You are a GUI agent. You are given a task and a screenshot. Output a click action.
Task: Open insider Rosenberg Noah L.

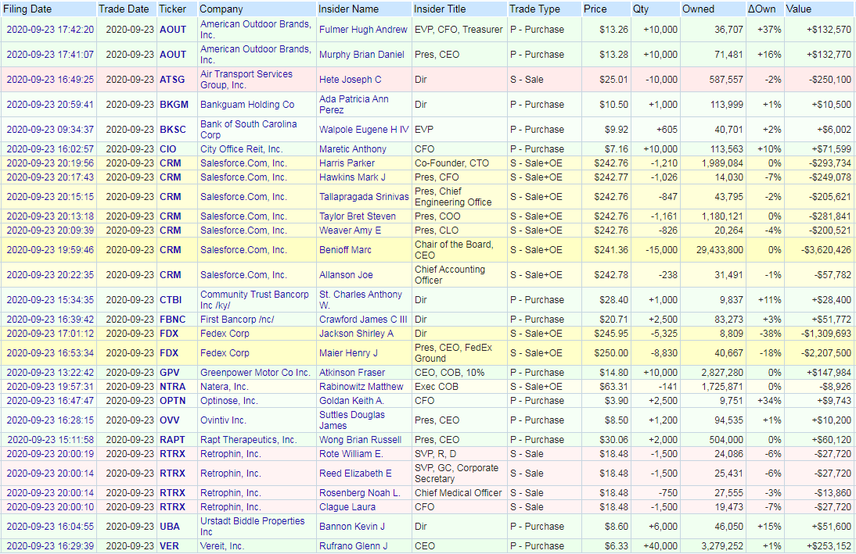[360, 494]
